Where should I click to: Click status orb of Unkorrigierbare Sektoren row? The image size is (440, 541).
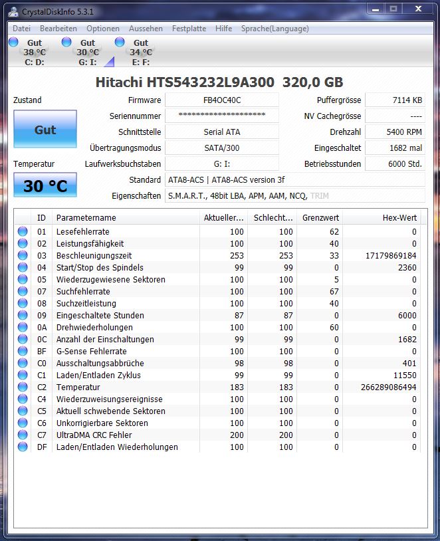23,423
